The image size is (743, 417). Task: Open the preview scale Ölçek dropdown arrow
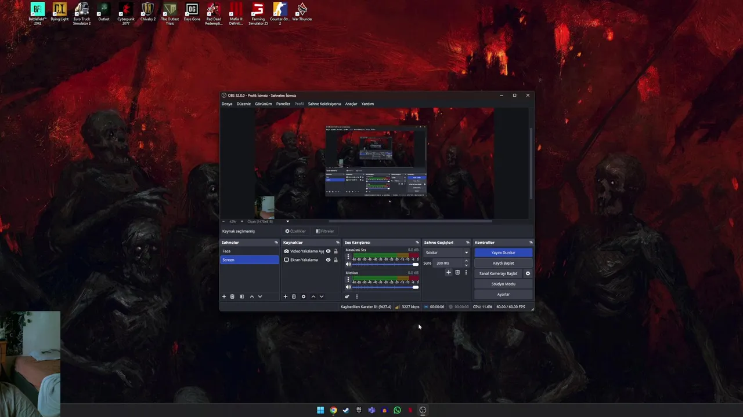click(287, 221)
